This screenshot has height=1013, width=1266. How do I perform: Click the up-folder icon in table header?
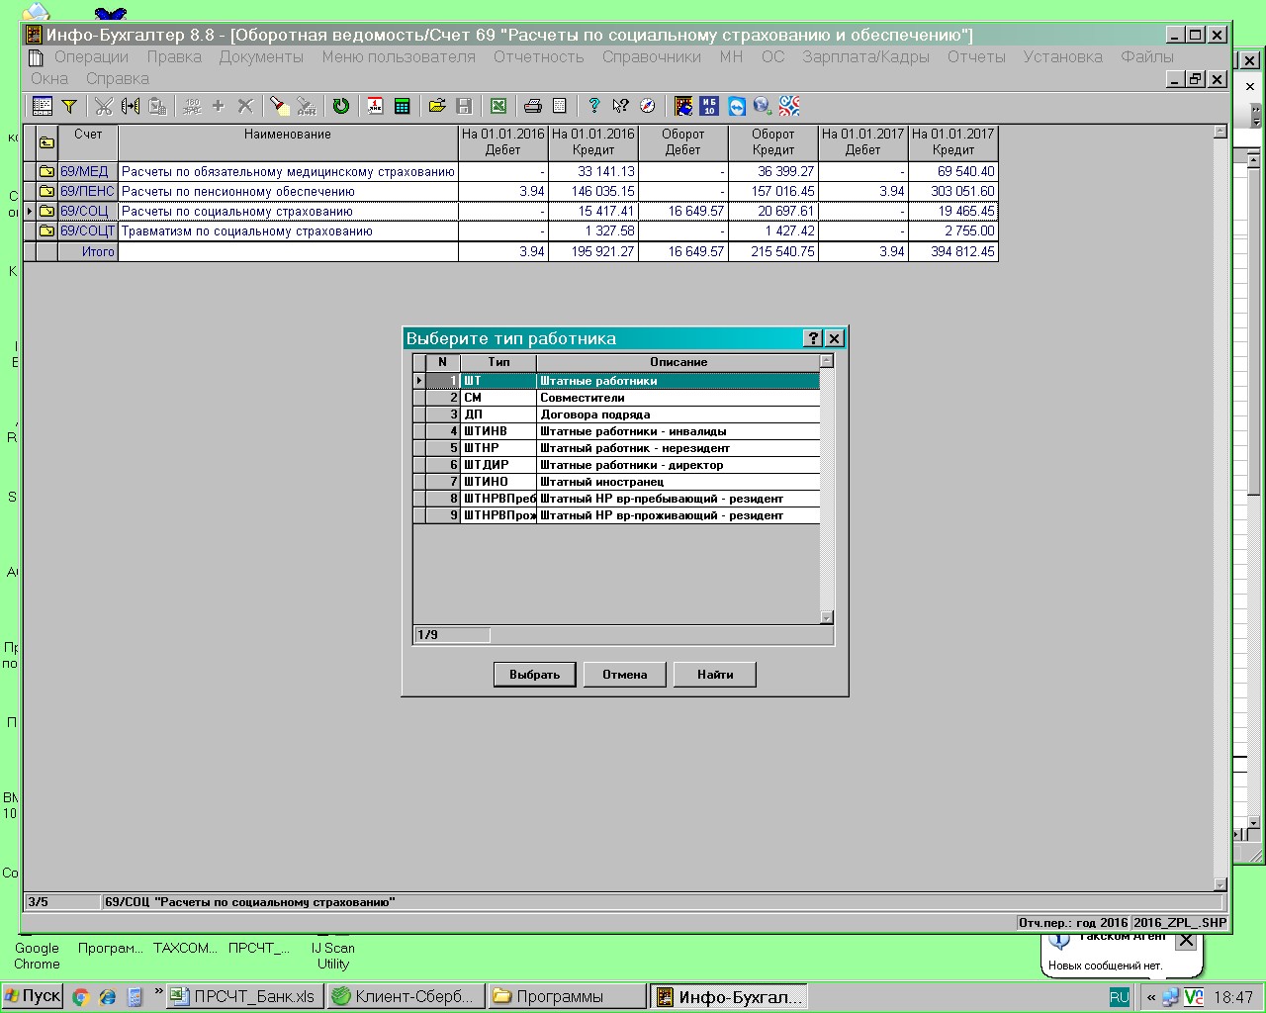pos(46,142)
